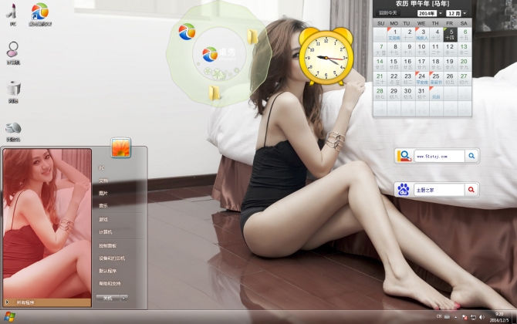Expand 所有程序 in the Start menu
517x324 pixels.
coord(47,302)
